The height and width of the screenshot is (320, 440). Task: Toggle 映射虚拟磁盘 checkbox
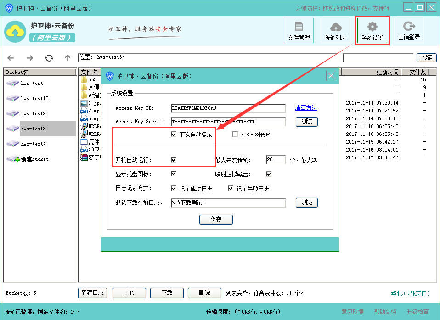pos(269,174)
